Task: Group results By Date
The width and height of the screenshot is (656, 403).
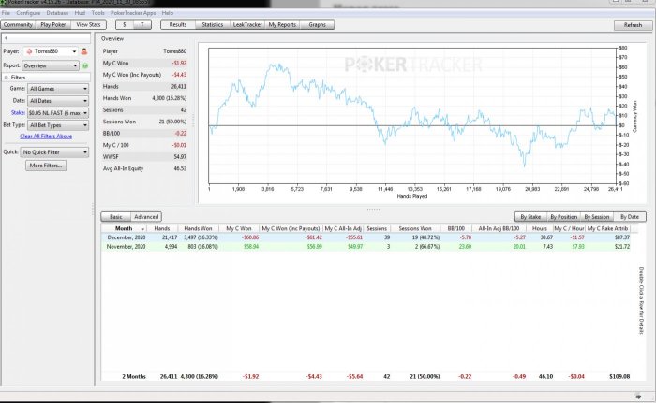Action: (630, 217)
